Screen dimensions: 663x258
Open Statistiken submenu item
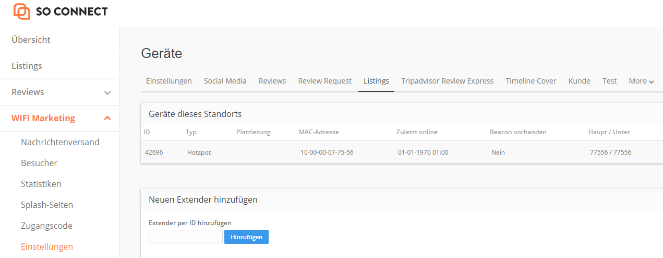pos(41,184)
